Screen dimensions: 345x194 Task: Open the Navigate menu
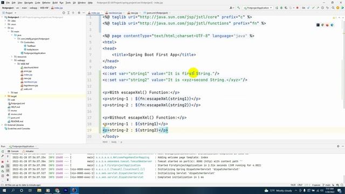(x=29, y=3)
